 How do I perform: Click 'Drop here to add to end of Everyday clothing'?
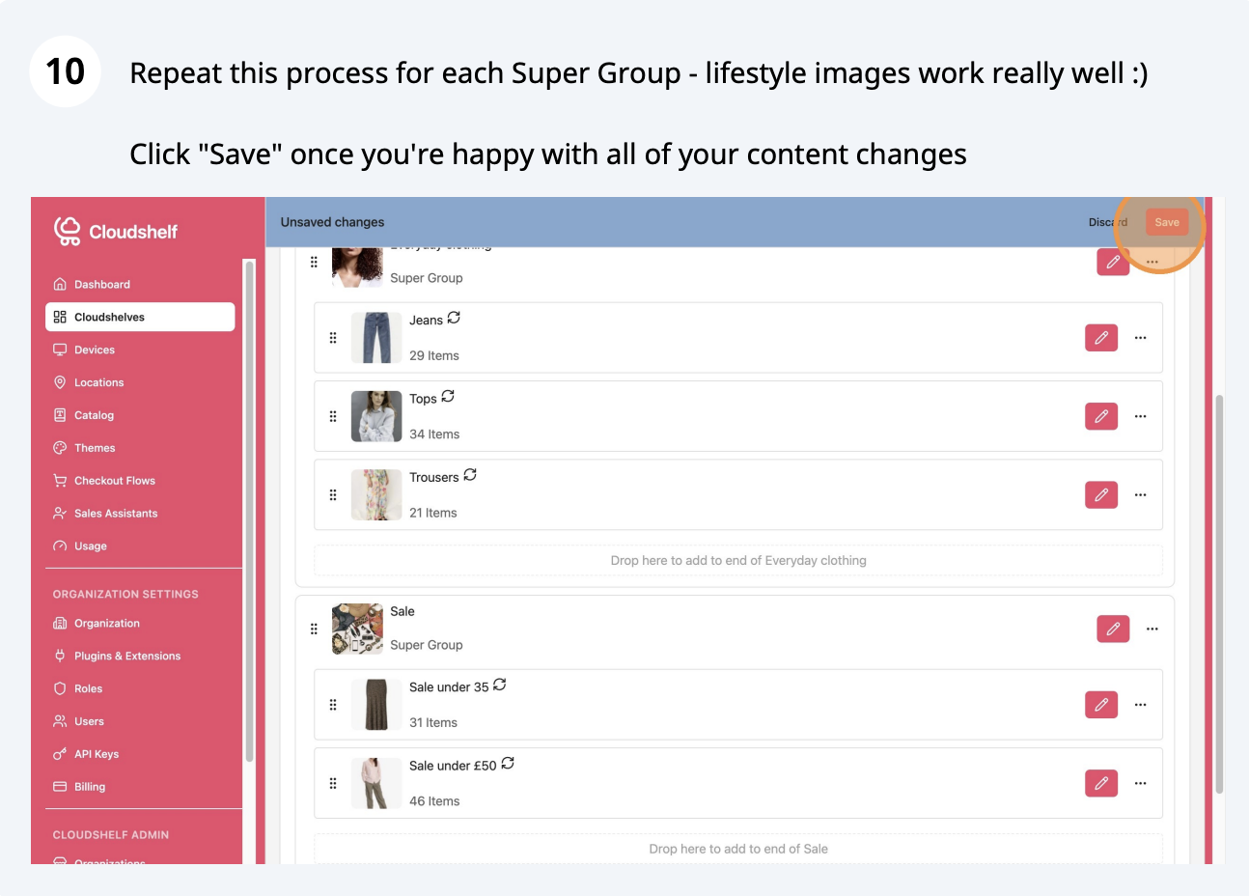point(738,560)
